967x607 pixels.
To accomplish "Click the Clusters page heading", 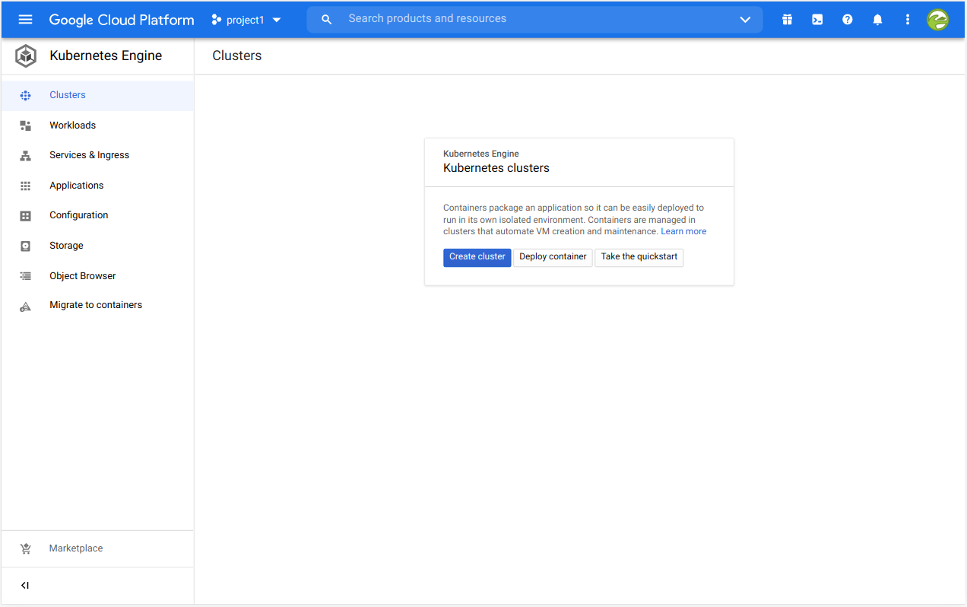I will click(237, 56).
